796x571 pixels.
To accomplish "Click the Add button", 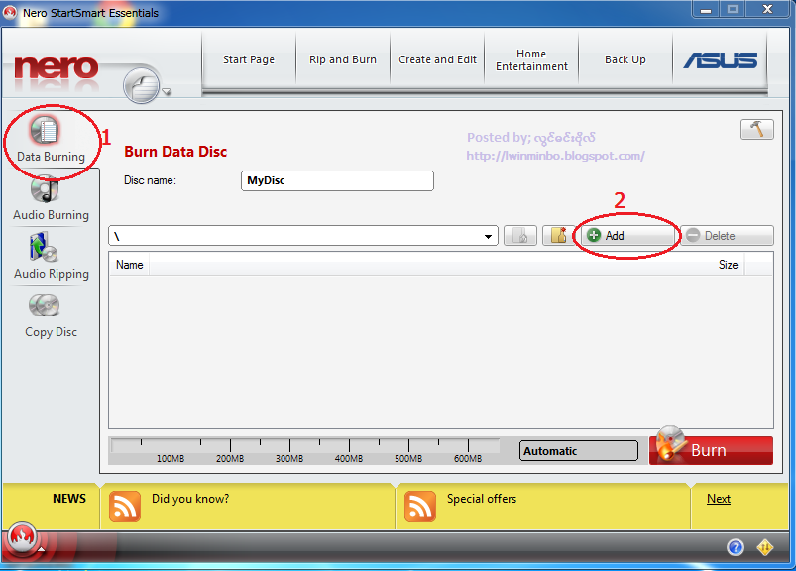I will coord(626,236).
